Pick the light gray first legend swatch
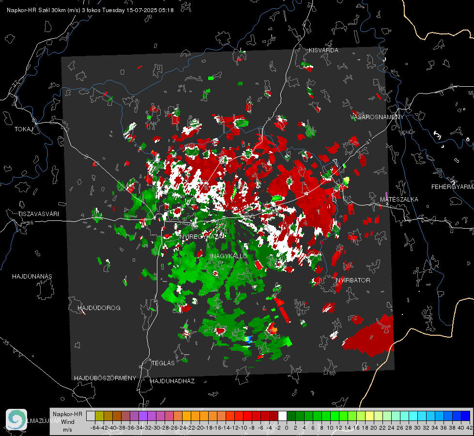 tap(91, 416)
